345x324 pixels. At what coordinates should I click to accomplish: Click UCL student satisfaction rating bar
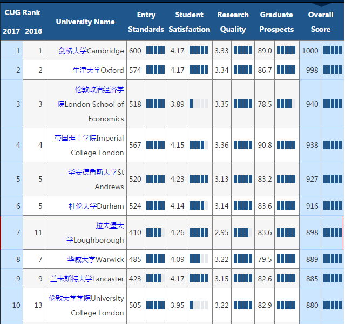click(x=199, y=305)
